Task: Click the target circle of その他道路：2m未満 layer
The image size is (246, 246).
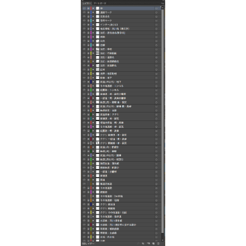Action: [156, 196]
